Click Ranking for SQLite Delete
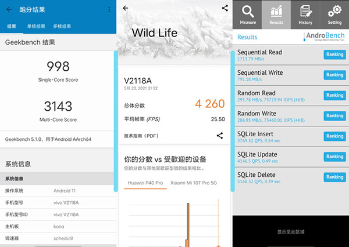 click(334, 177)
